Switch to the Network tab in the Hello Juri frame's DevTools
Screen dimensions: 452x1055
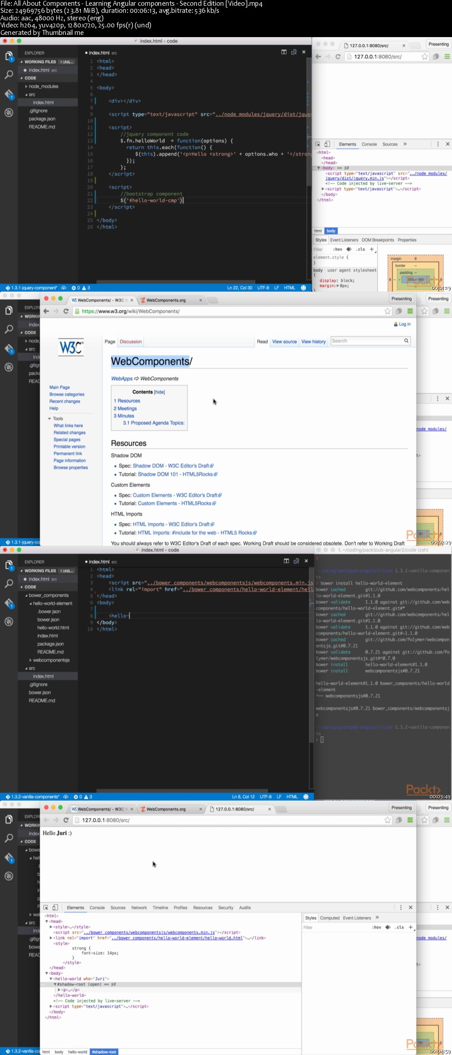pos(139,907)
